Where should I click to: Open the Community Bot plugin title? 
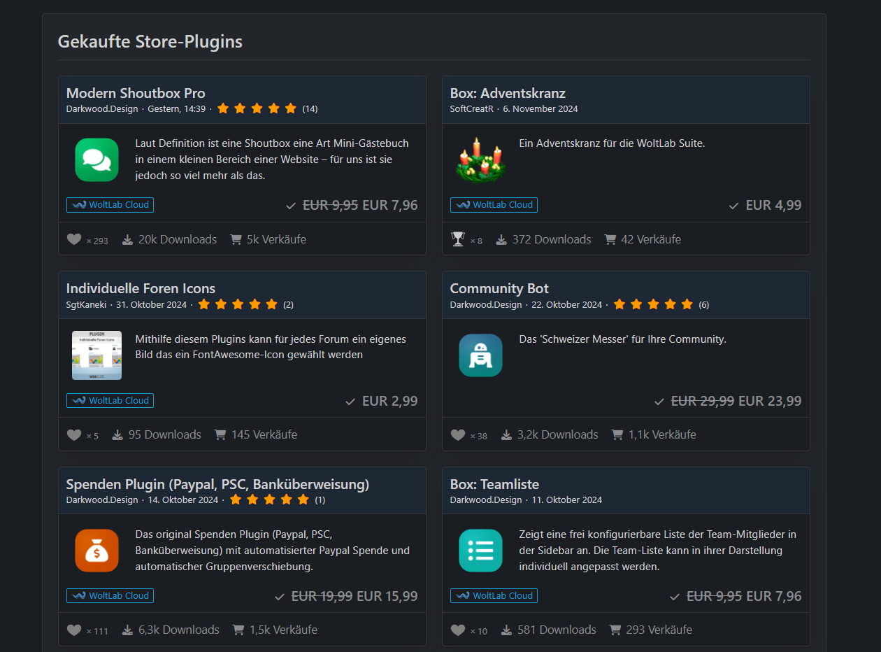[x=499, y=288]
